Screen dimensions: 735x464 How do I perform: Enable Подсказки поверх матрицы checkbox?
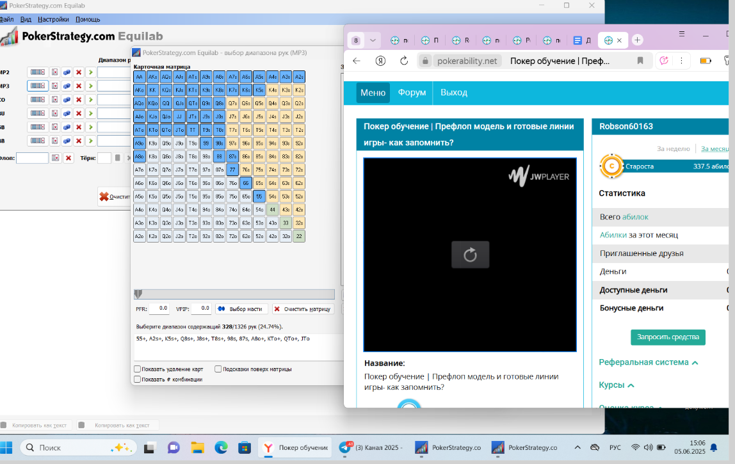coord(218,369)
